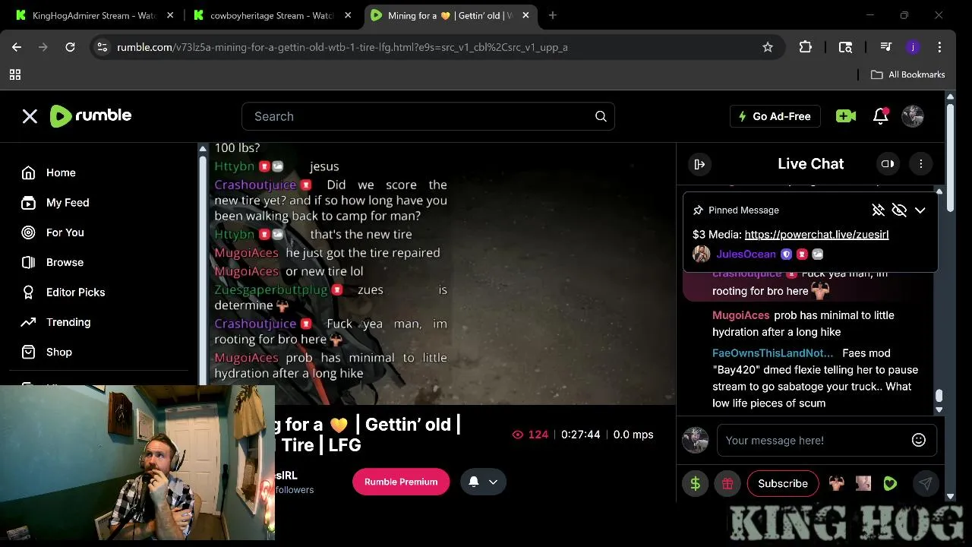
Task: Open the JulesOcean username
Action: pos(746,255)
